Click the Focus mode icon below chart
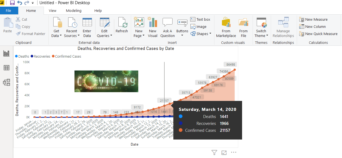 [x=224, y=152]
